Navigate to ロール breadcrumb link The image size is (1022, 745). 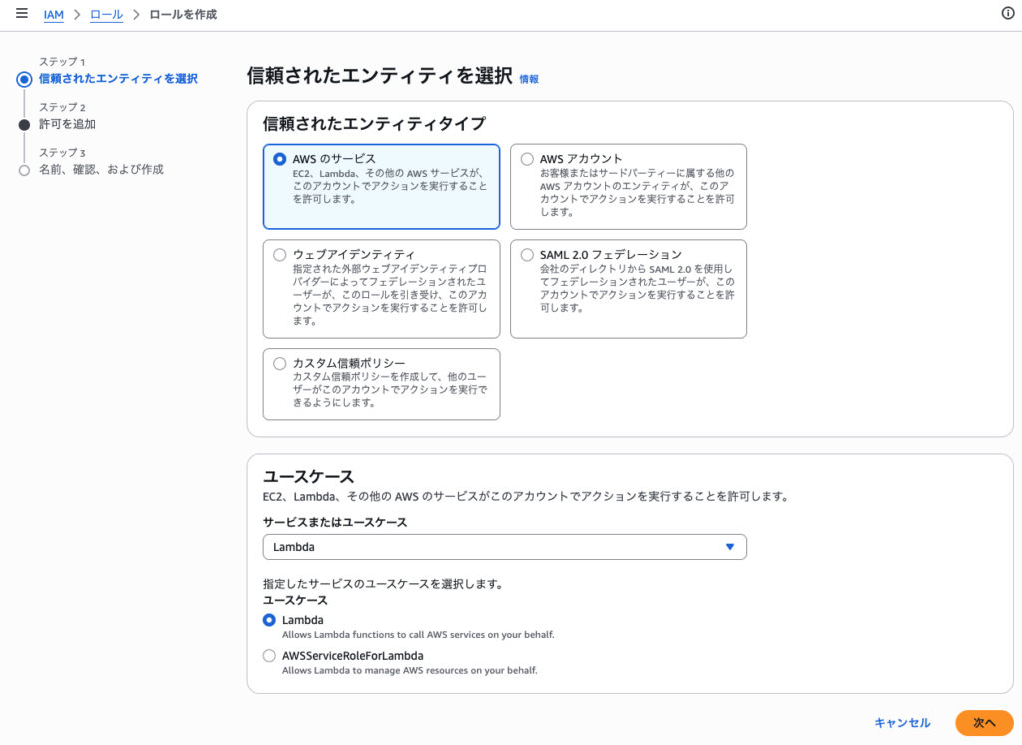point(107,15)
